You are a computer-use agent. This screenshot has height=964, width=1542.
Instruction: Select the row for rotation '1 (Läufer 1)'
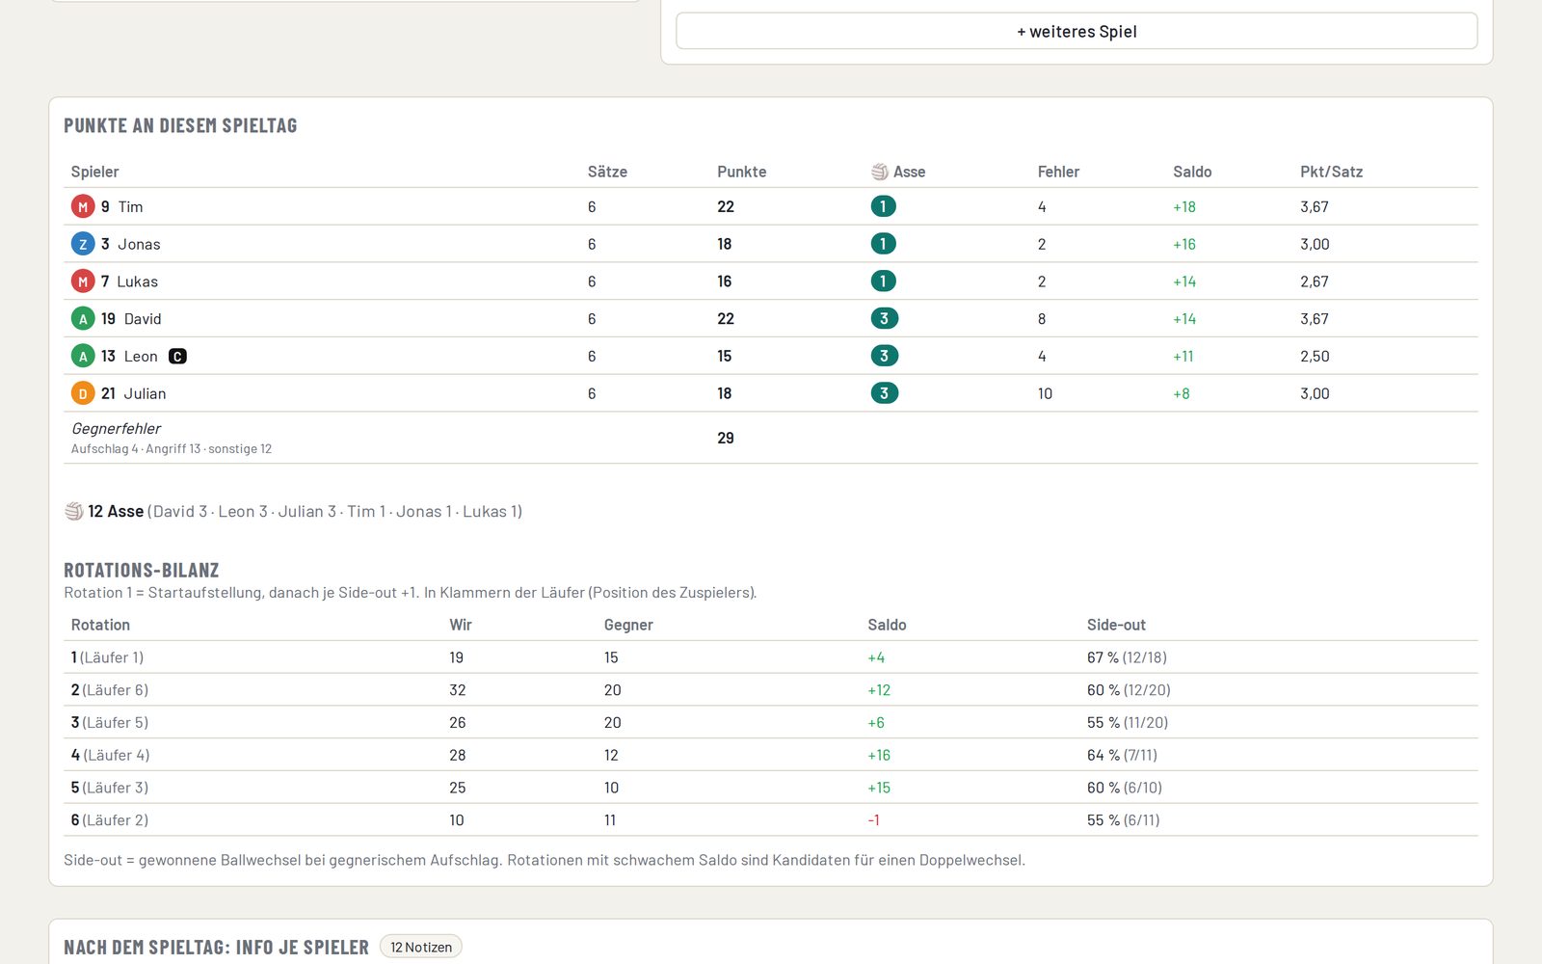(x=770, y=657)
